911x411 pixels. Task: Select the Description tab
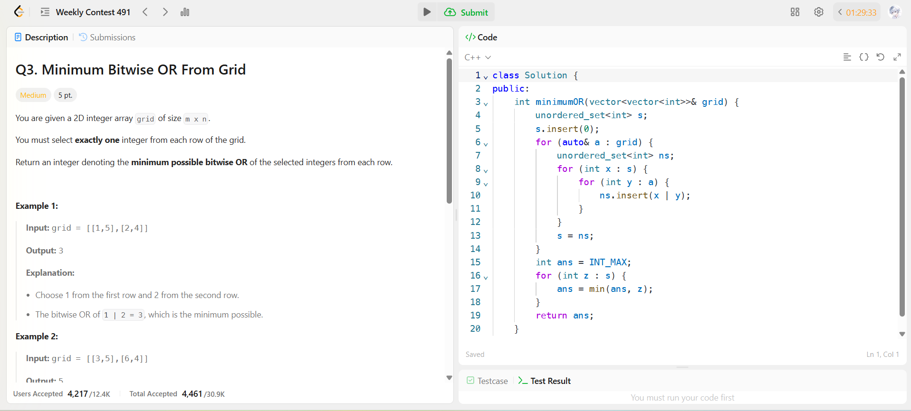[x=41, y=37]
